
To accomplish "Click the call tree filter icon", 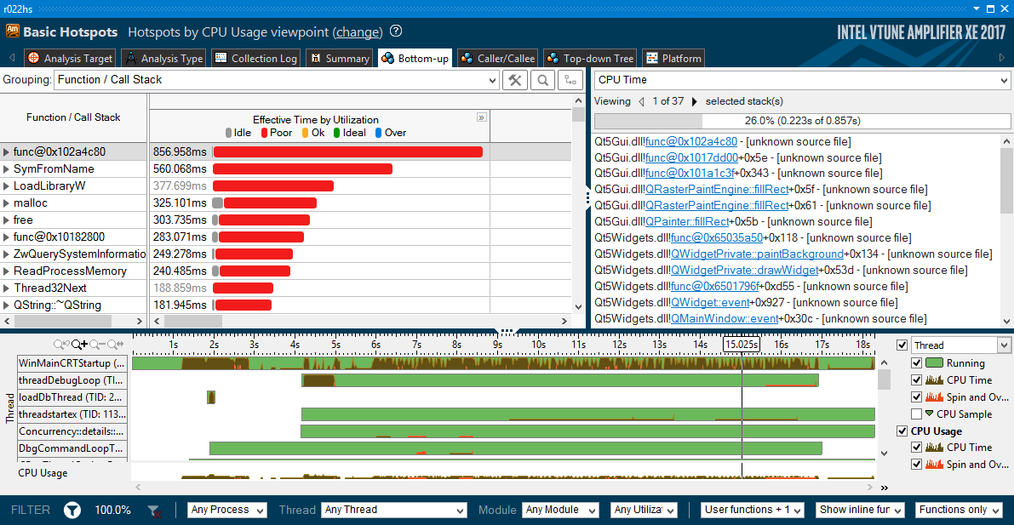I will point(570,80).
